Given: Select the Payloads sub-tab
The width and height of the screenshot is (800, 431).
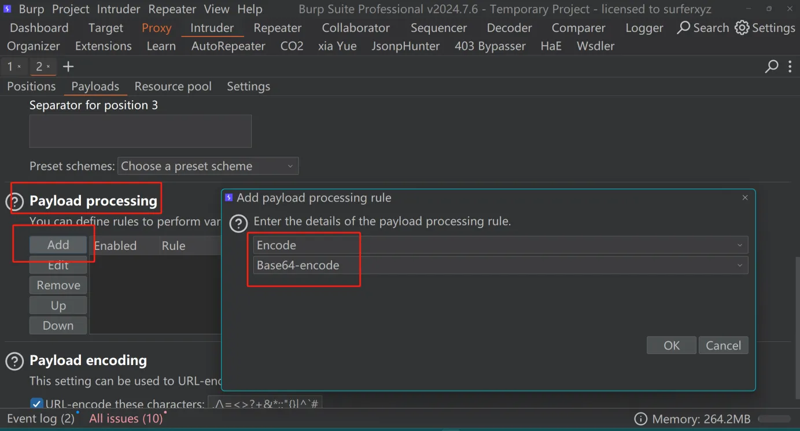Looking at the screenshot, I should click(95, 86).
